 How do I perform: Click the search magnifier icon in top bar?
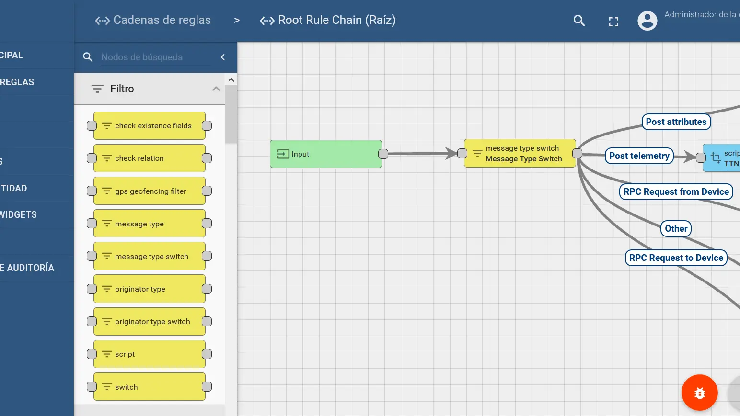[579, 21]
